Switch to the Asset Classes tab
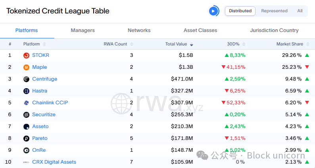 (x=200, y=30)
